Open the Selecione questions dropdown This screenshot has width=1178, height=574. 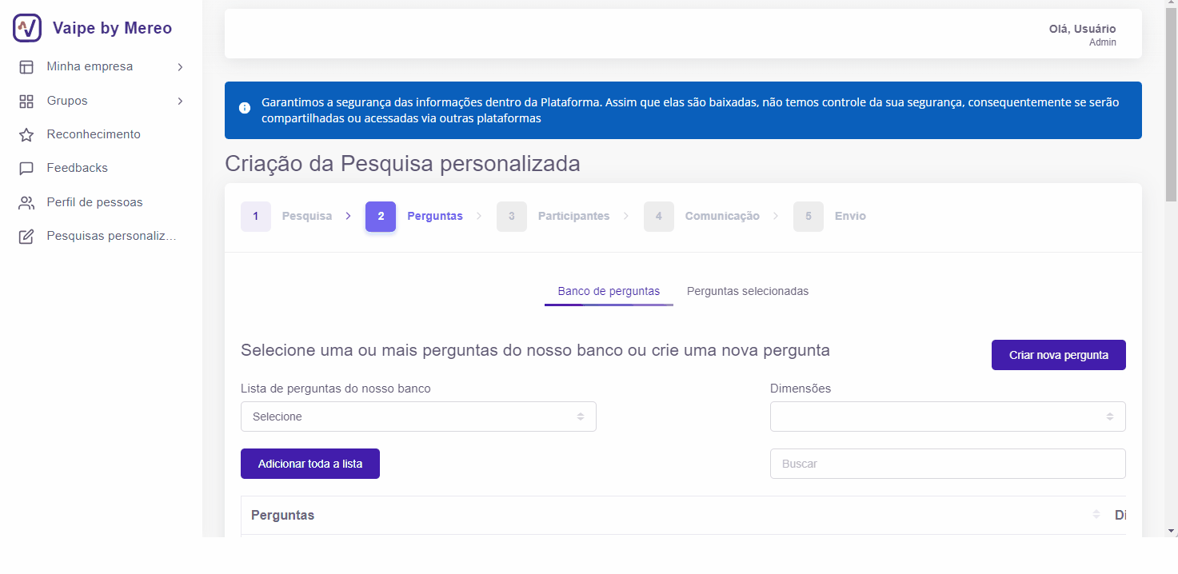pyautogui.click(x=418, y=416)
